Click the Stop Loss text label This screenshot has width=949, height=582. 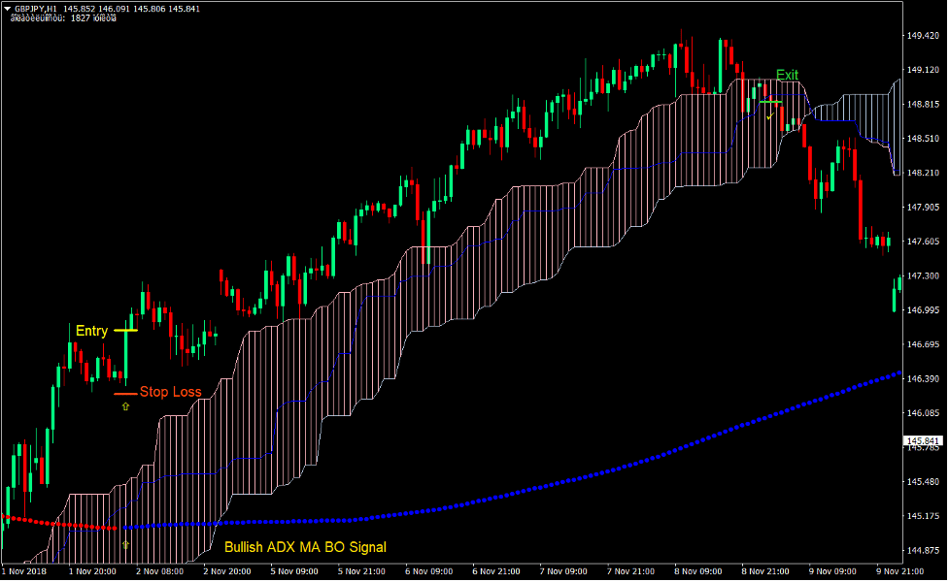click(x=171, y=393)
